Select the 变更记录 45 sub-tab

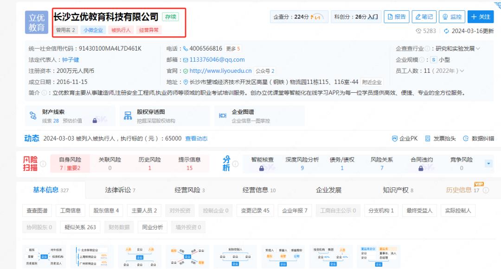coord(255,211)
